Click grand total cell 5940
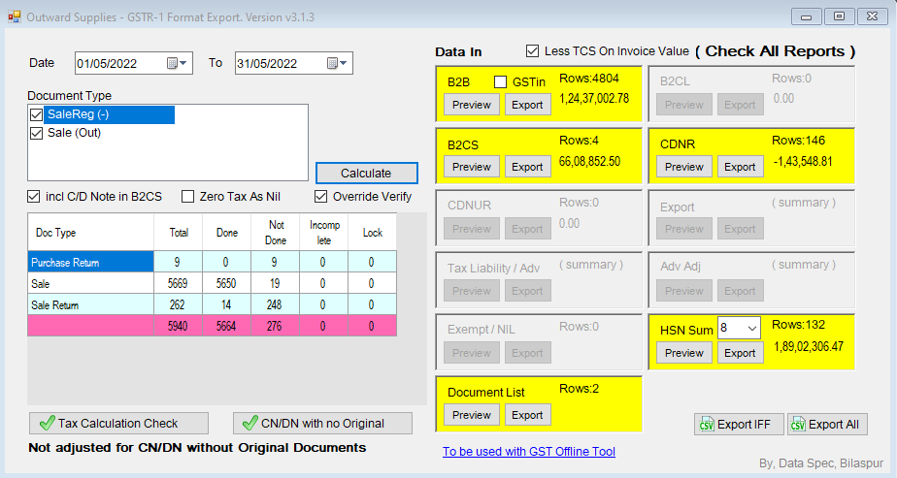The width and height of the screenshot is (897, 478). pyautogui.click(x=178, y=326)
